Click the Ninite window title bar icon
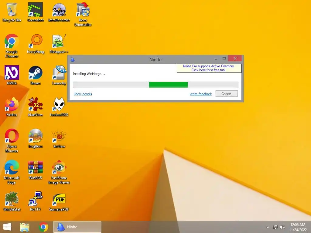The width and height of the screenshot is (311, 233). [x=73, y=59]
